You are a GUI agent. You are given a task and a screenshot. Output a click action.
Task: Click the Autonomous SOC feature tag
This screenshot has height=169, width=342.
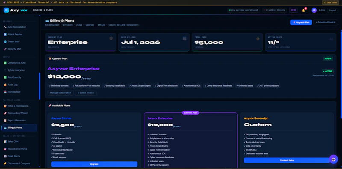click(x=191, y=86)
